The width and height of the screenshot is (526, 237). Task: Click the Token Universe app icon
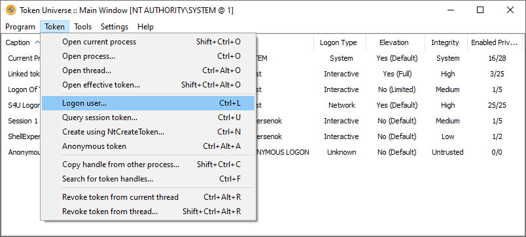[11, 10]
